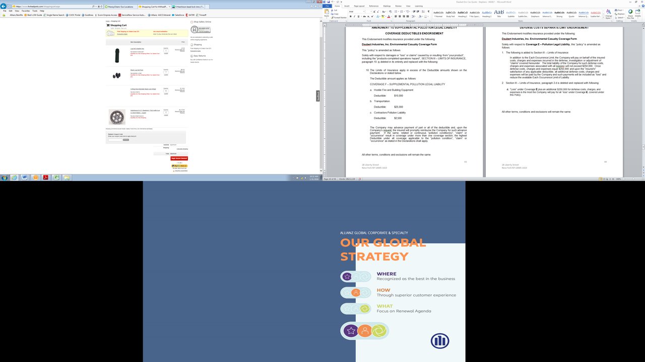Open Find dropdown in Editing group
645x362 pixels.
(619, 10)
